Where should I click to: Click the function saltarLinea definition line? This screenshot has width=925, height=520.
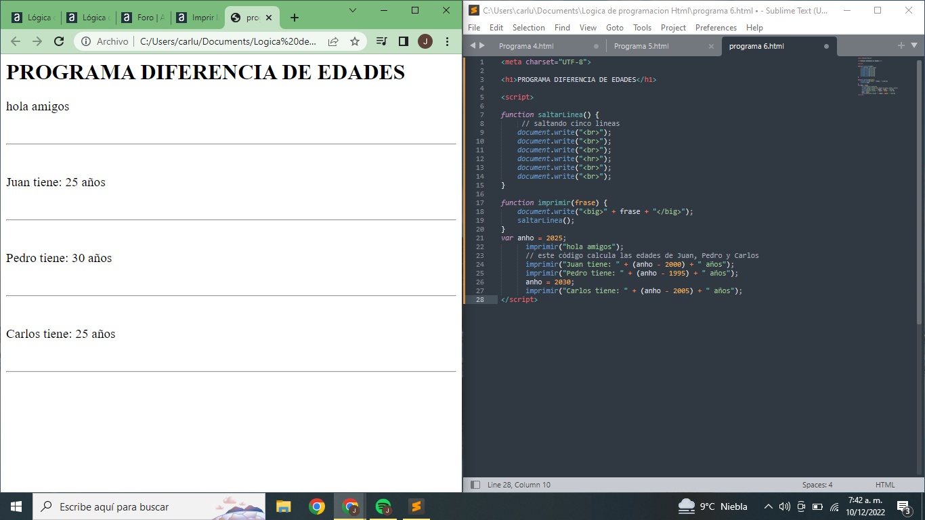click(x=550, y=114)
